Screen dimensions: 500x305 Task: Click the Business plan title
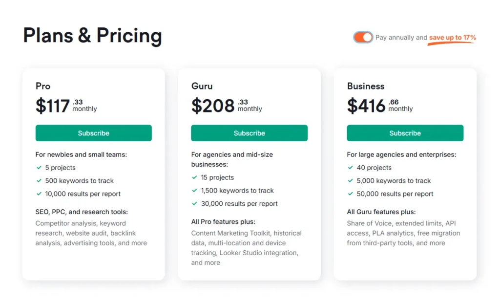[366, 86]
